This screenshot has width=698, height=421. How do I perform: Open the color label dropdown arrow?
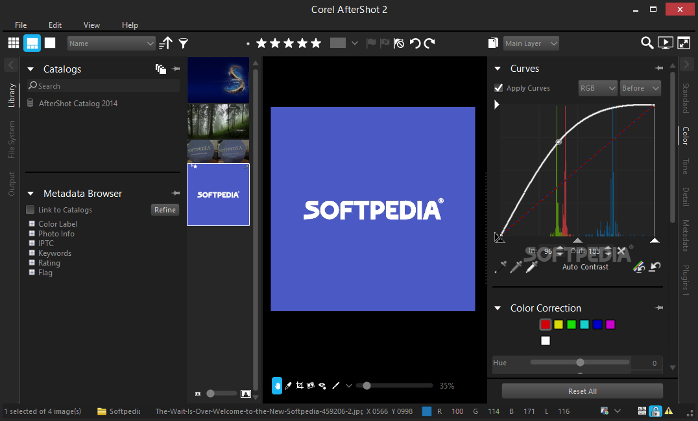(355, 43)
